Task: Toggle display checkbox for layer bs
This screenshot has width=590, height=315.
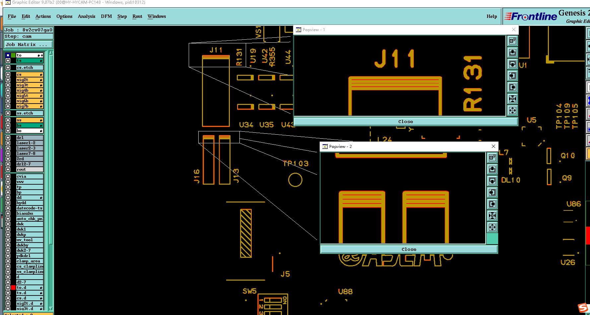Action: coord(8,125)
